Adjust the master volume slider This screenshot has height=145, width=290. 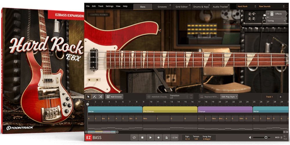pyautogui.click(x=266, y=137)
